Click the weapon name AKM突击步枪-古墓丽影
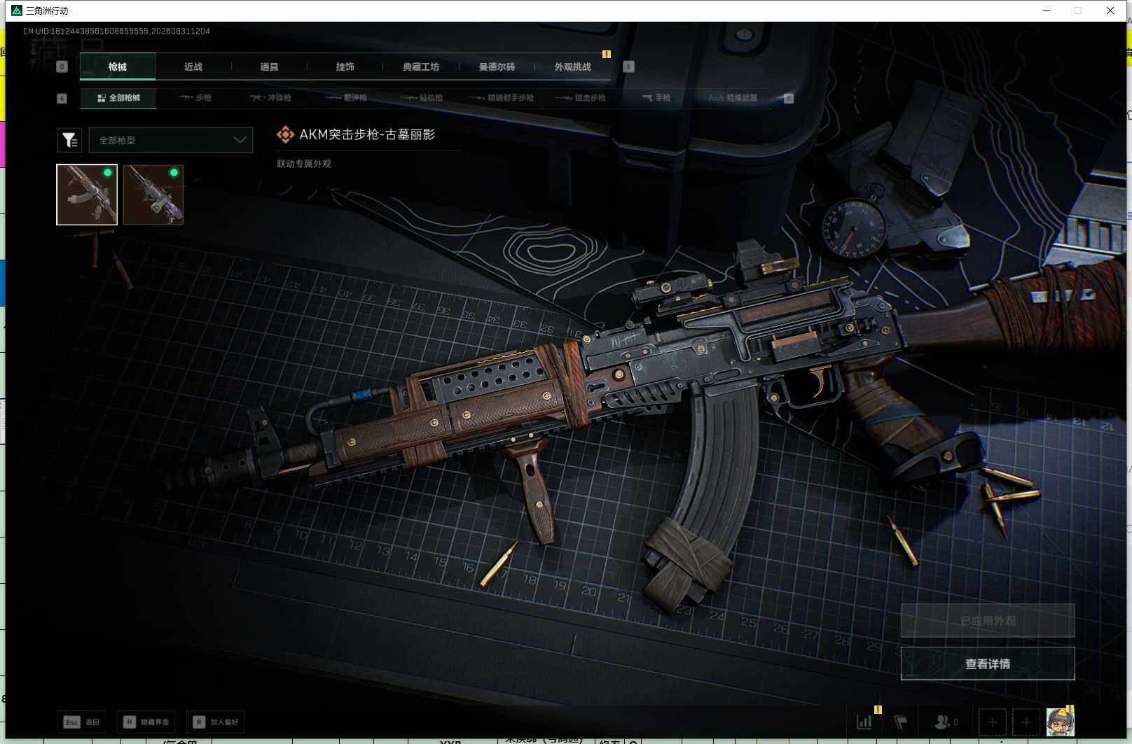 [367, 134]
